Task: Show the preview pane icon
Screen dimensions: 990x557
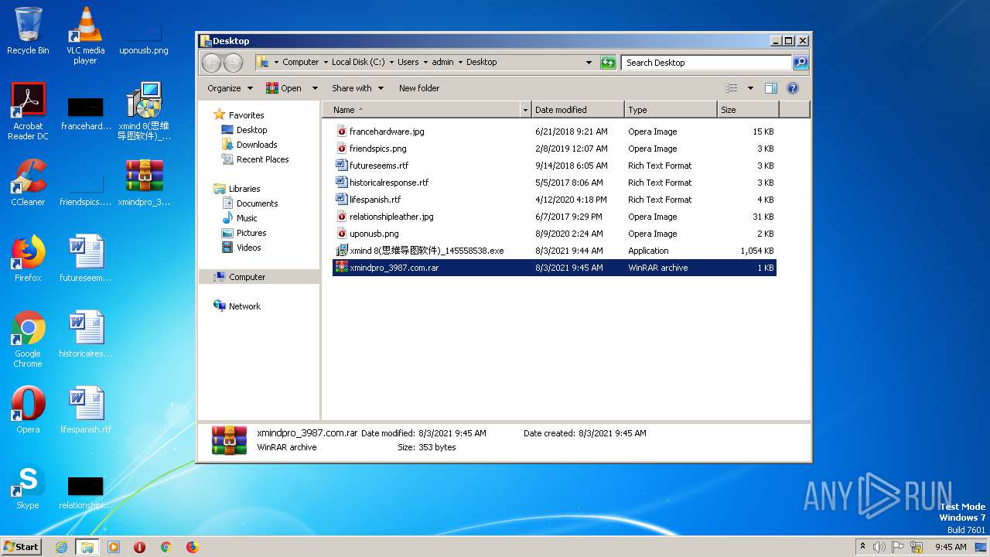Action: pyautogui.click(x=771, y=88)
